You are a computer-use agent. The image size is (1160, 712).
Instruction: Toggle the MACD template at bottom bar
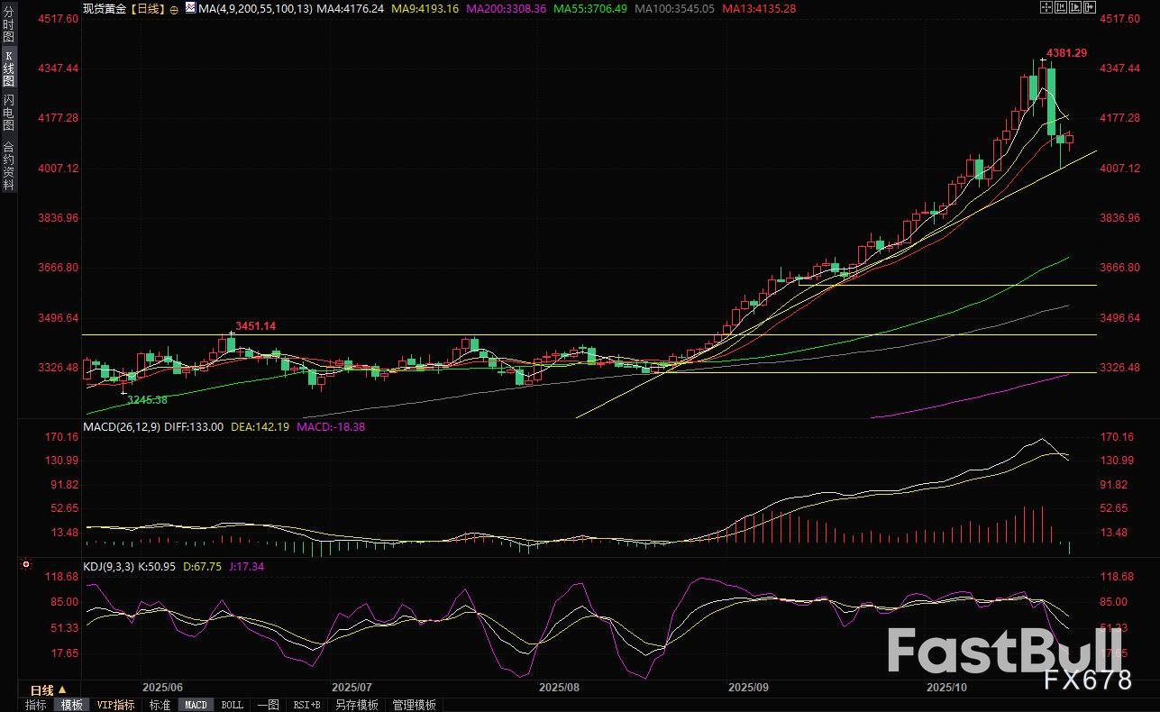click(x=196, y=705)
